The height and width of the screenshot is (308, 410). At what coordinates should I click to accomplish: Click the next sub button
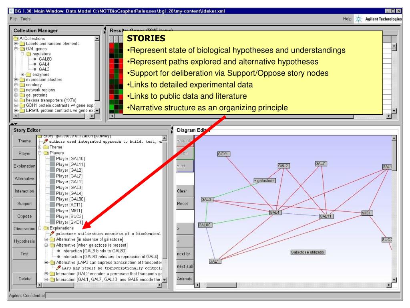click(x=185, y=266)
